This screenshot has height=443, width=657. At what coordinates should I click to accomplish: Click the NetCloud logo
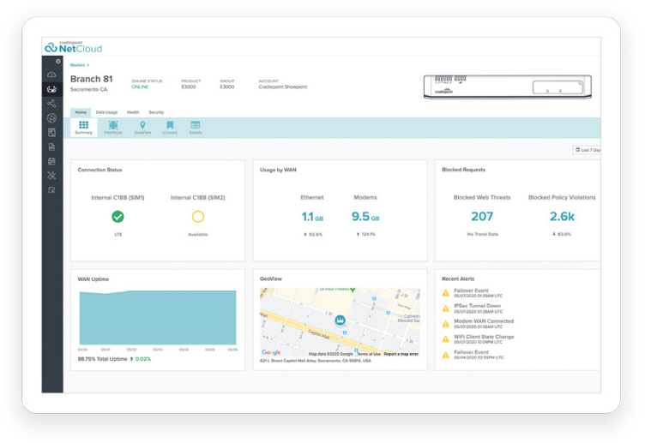point(74,47)
